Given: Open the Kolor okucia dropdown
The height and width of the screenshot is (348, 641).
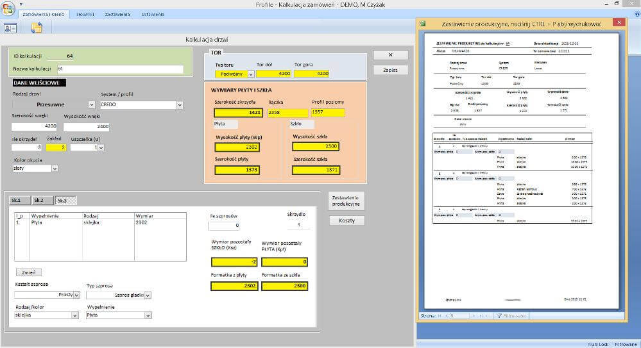Looking at the screenshot, I should pos(55,169).
